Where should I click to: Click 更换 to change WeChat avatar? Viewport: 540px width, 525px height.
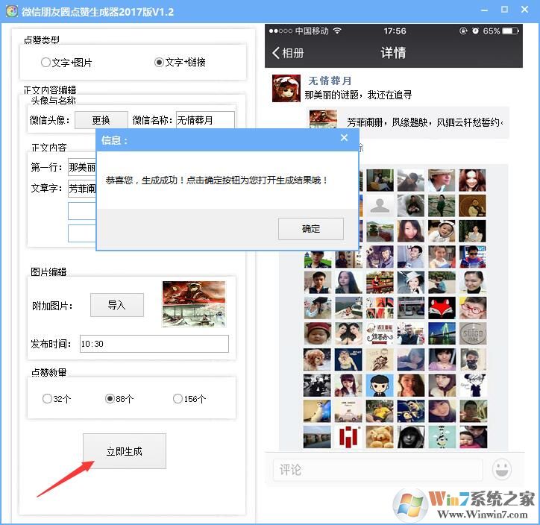pos(101,120)
